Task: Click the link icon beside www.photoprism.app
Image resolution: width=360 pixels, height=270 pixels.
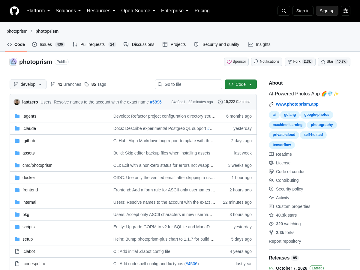Action: [x=271, y=104]
